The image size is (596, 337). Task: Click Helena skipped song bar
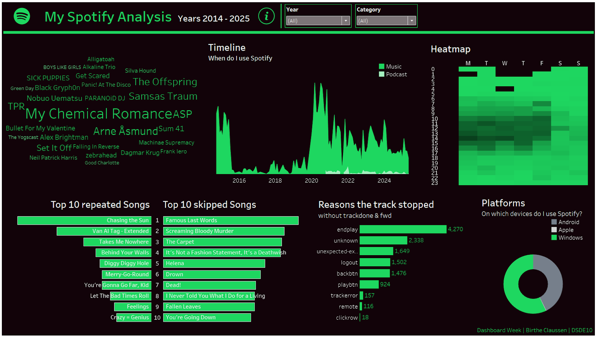click(214, 264)
